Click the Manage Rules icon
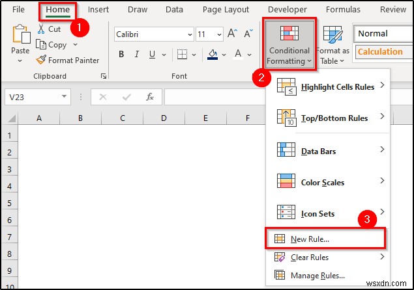 pos(279,275)
